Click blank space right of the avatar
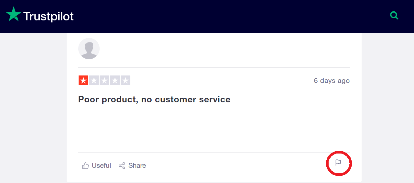This screenshot has width=414, height=183. [226, 49]
